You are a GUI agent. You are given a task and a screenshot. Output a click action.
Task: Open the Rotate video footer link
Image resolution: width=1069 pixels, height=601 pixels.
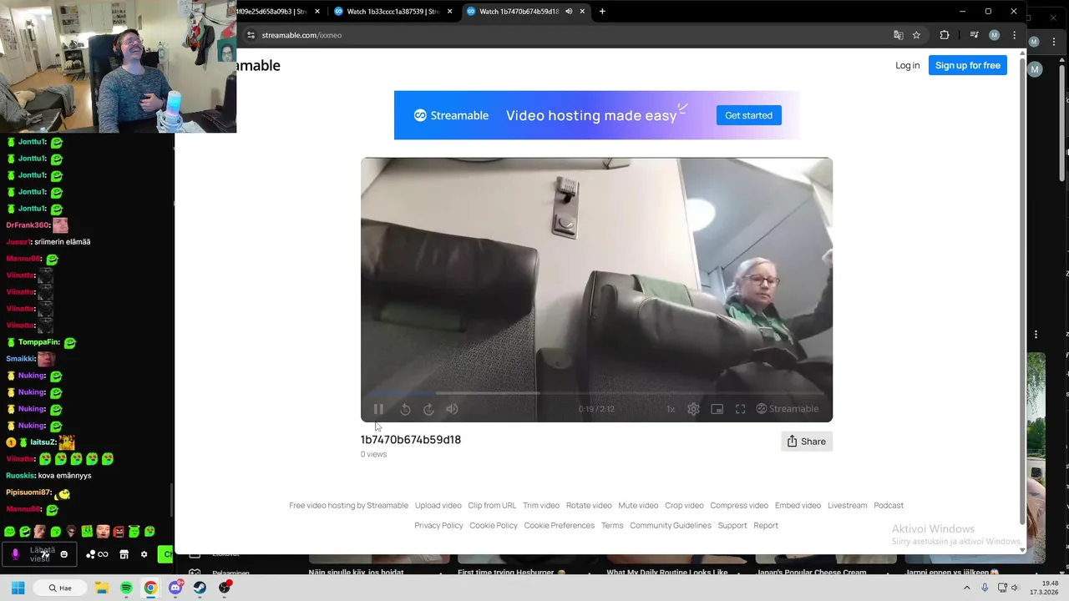tap(589, 505)
